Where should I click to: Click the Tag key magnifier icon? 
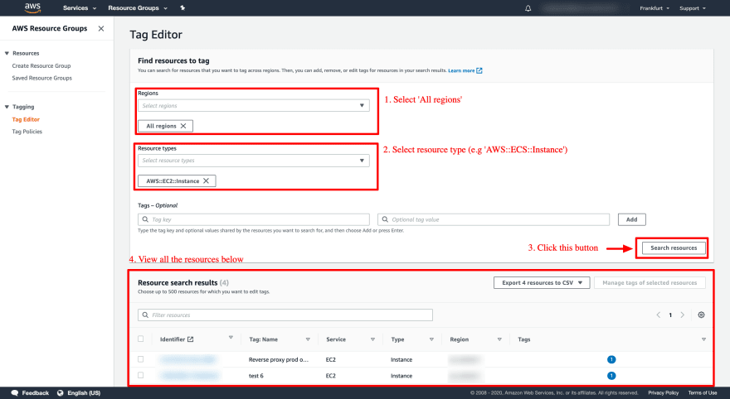(x=145, y=219)
